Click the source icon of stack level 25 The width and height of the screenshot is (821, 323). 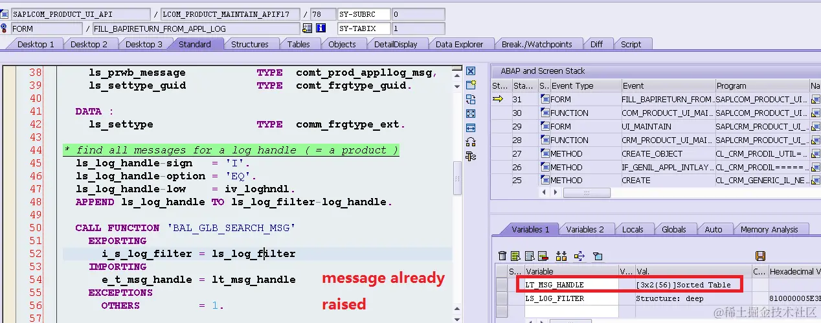545,181
